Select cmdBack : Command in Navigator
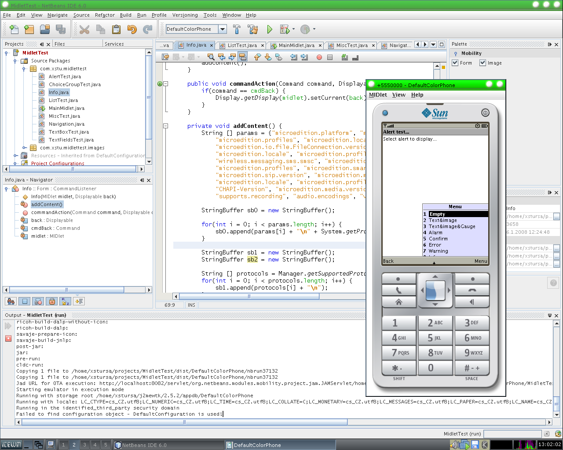 [x=55, y=228]
